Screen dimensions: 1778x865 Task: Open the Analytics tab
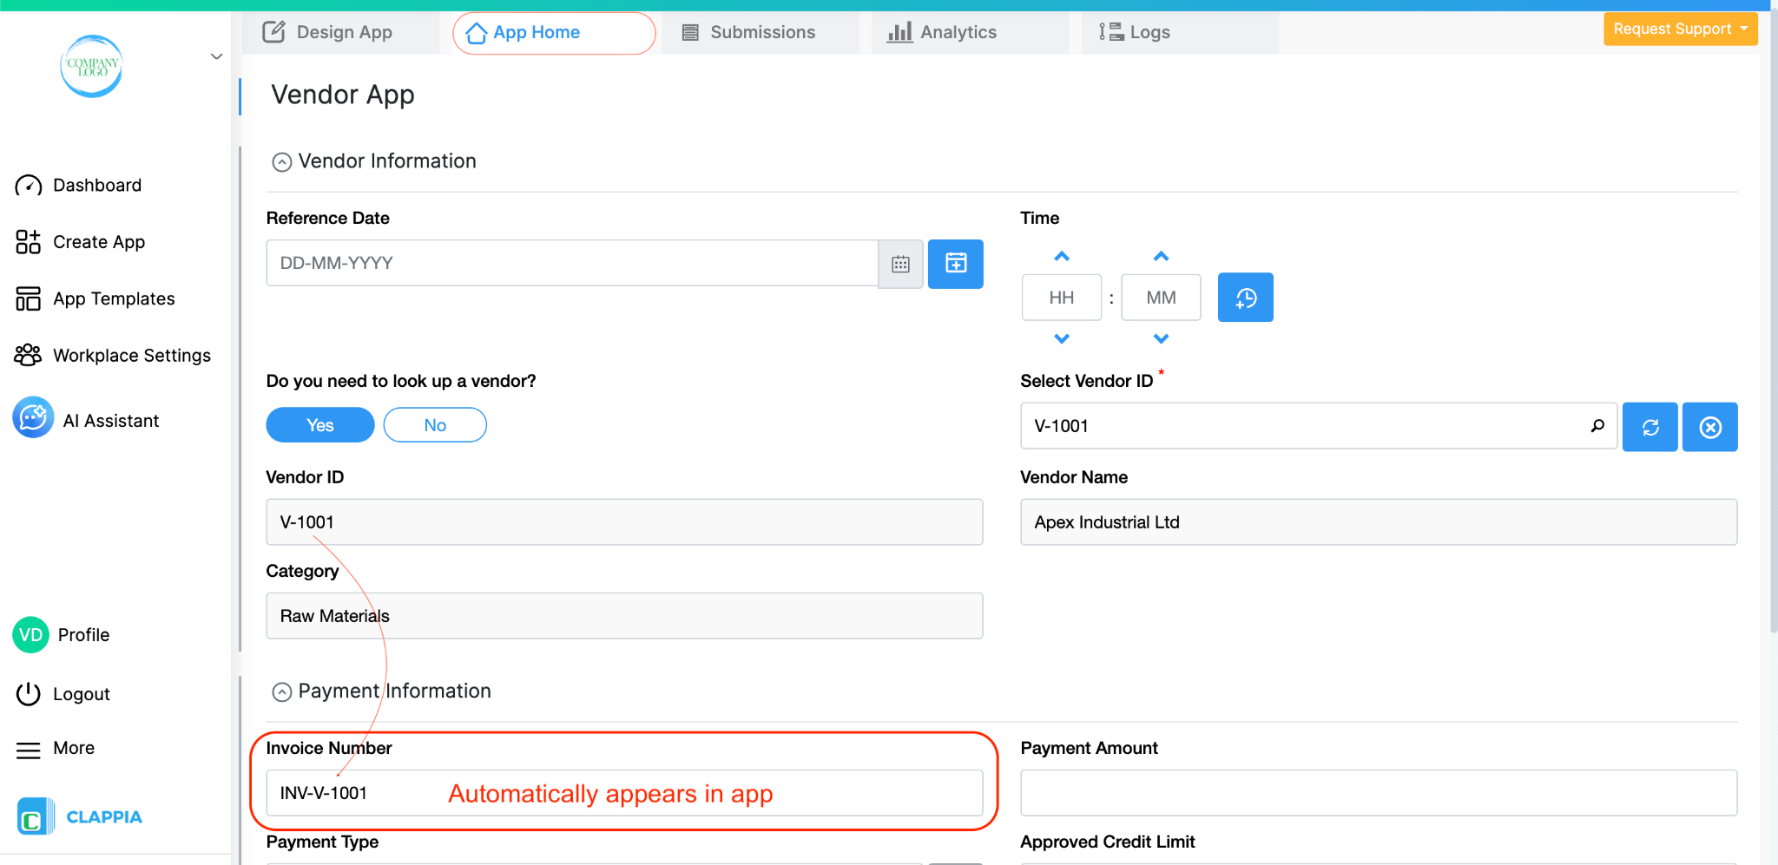click(x=958, y=32)
